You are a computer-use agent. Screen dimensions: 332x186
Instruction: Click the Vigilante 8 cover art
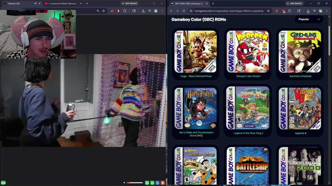[x=300, y=108]
